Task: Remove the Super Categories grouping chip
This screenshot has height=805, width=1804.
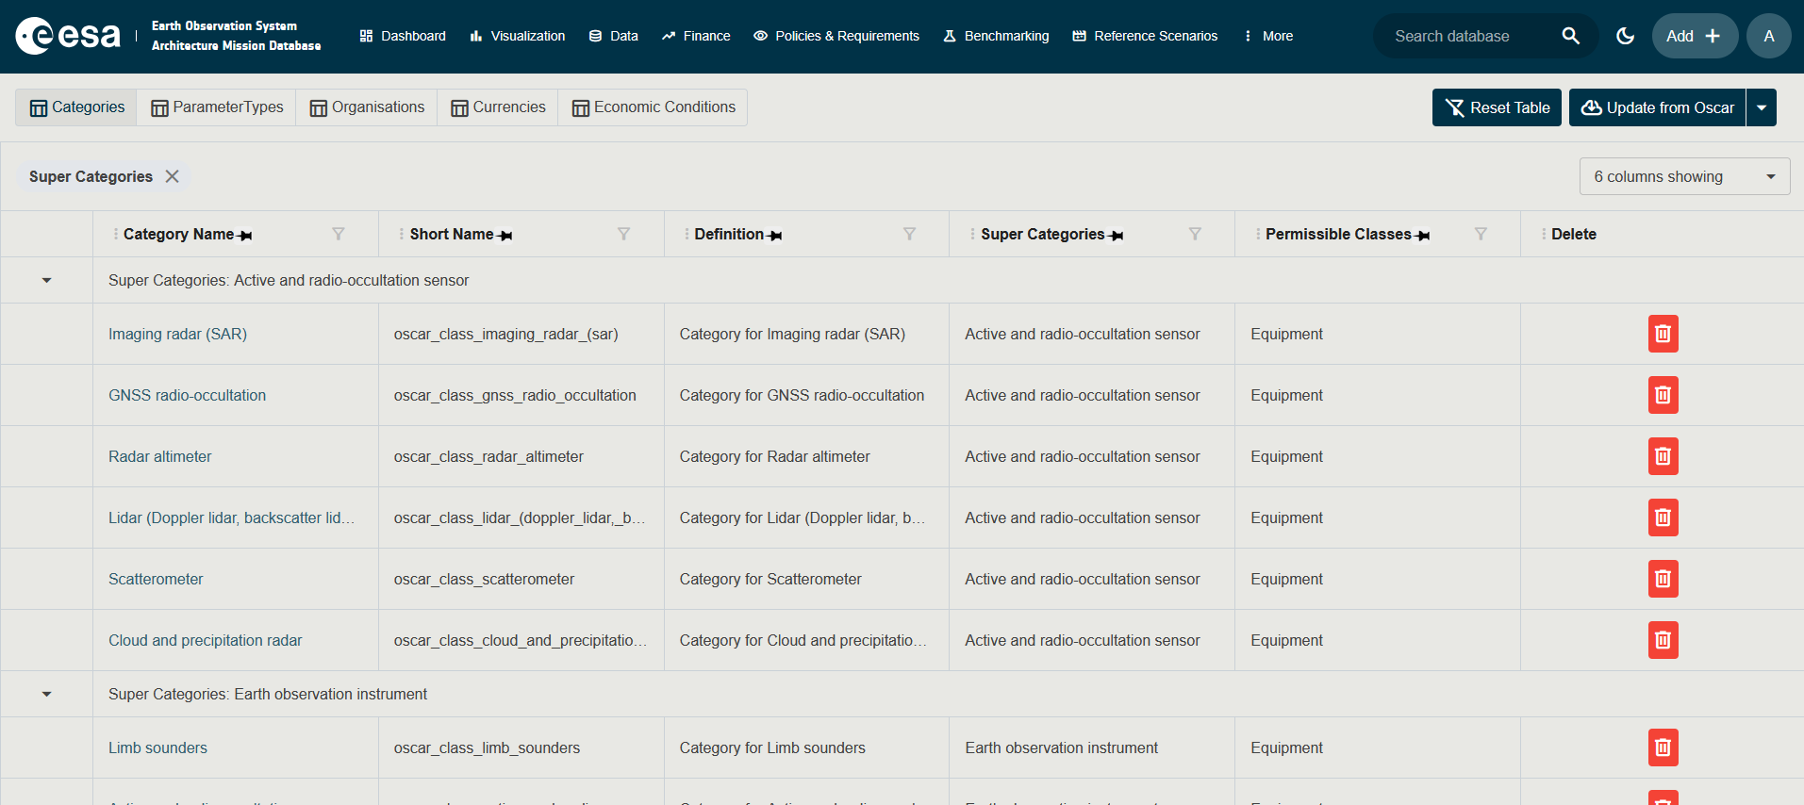Action: point(172,176)
